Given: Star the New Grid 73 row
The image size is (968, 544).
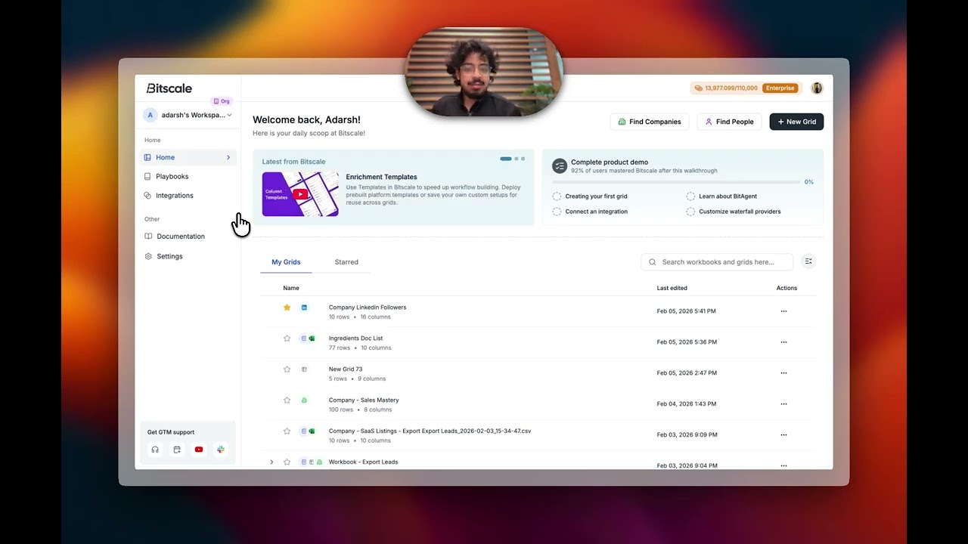Looking at the screenshot, I should tap(287, 369).
